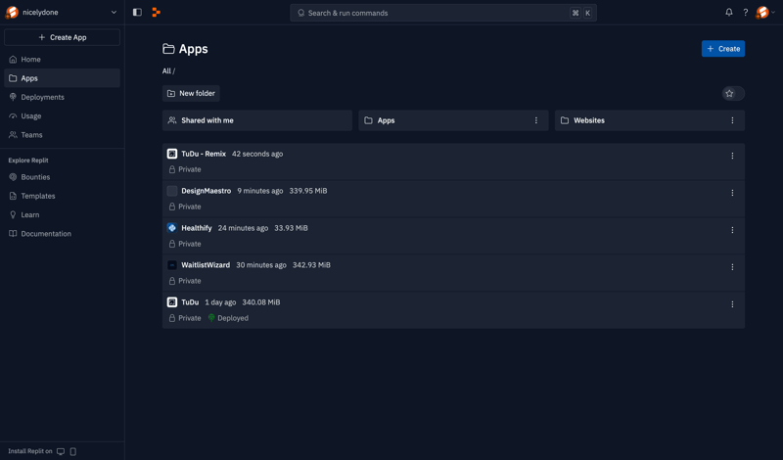This screenshot has height=460, width=783.
Task: Open Deployments in sidebar
Action: [62, 98]
